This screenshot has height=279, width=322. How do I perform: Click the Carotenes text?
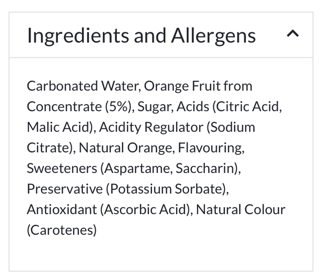pos(61,230)
